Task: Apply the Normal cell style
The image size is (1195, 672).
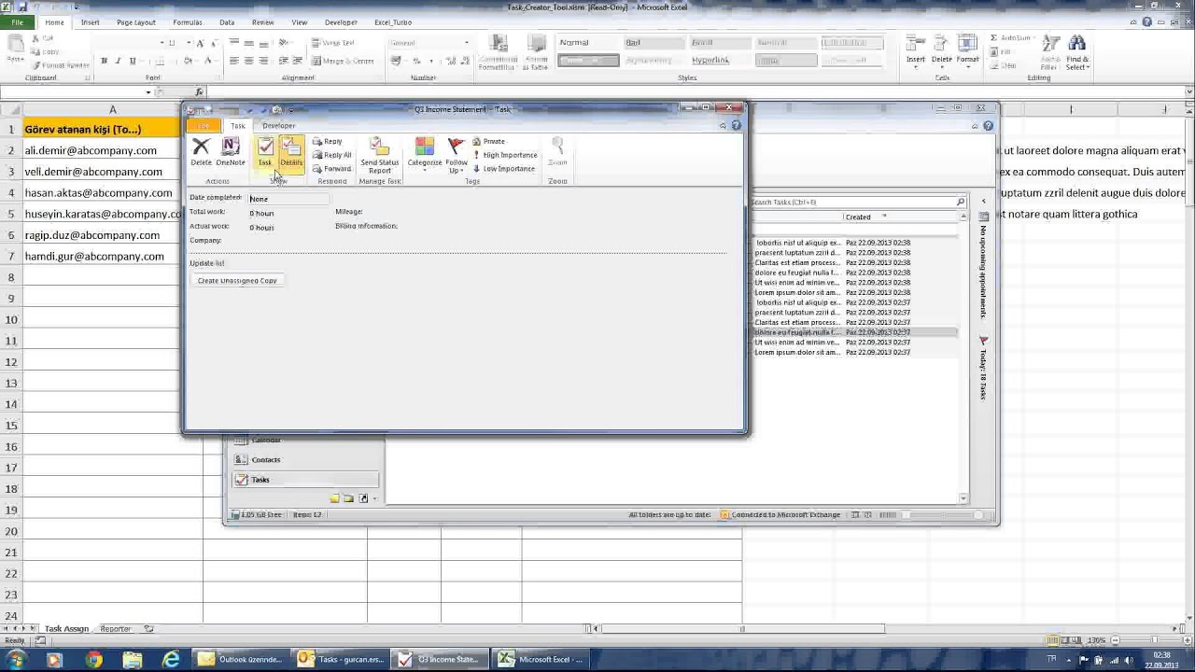Action: click(x=588, y=43)
